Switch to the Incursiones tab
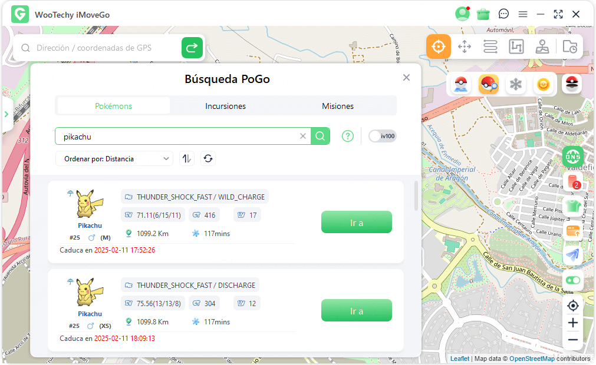 pos(225,106)
